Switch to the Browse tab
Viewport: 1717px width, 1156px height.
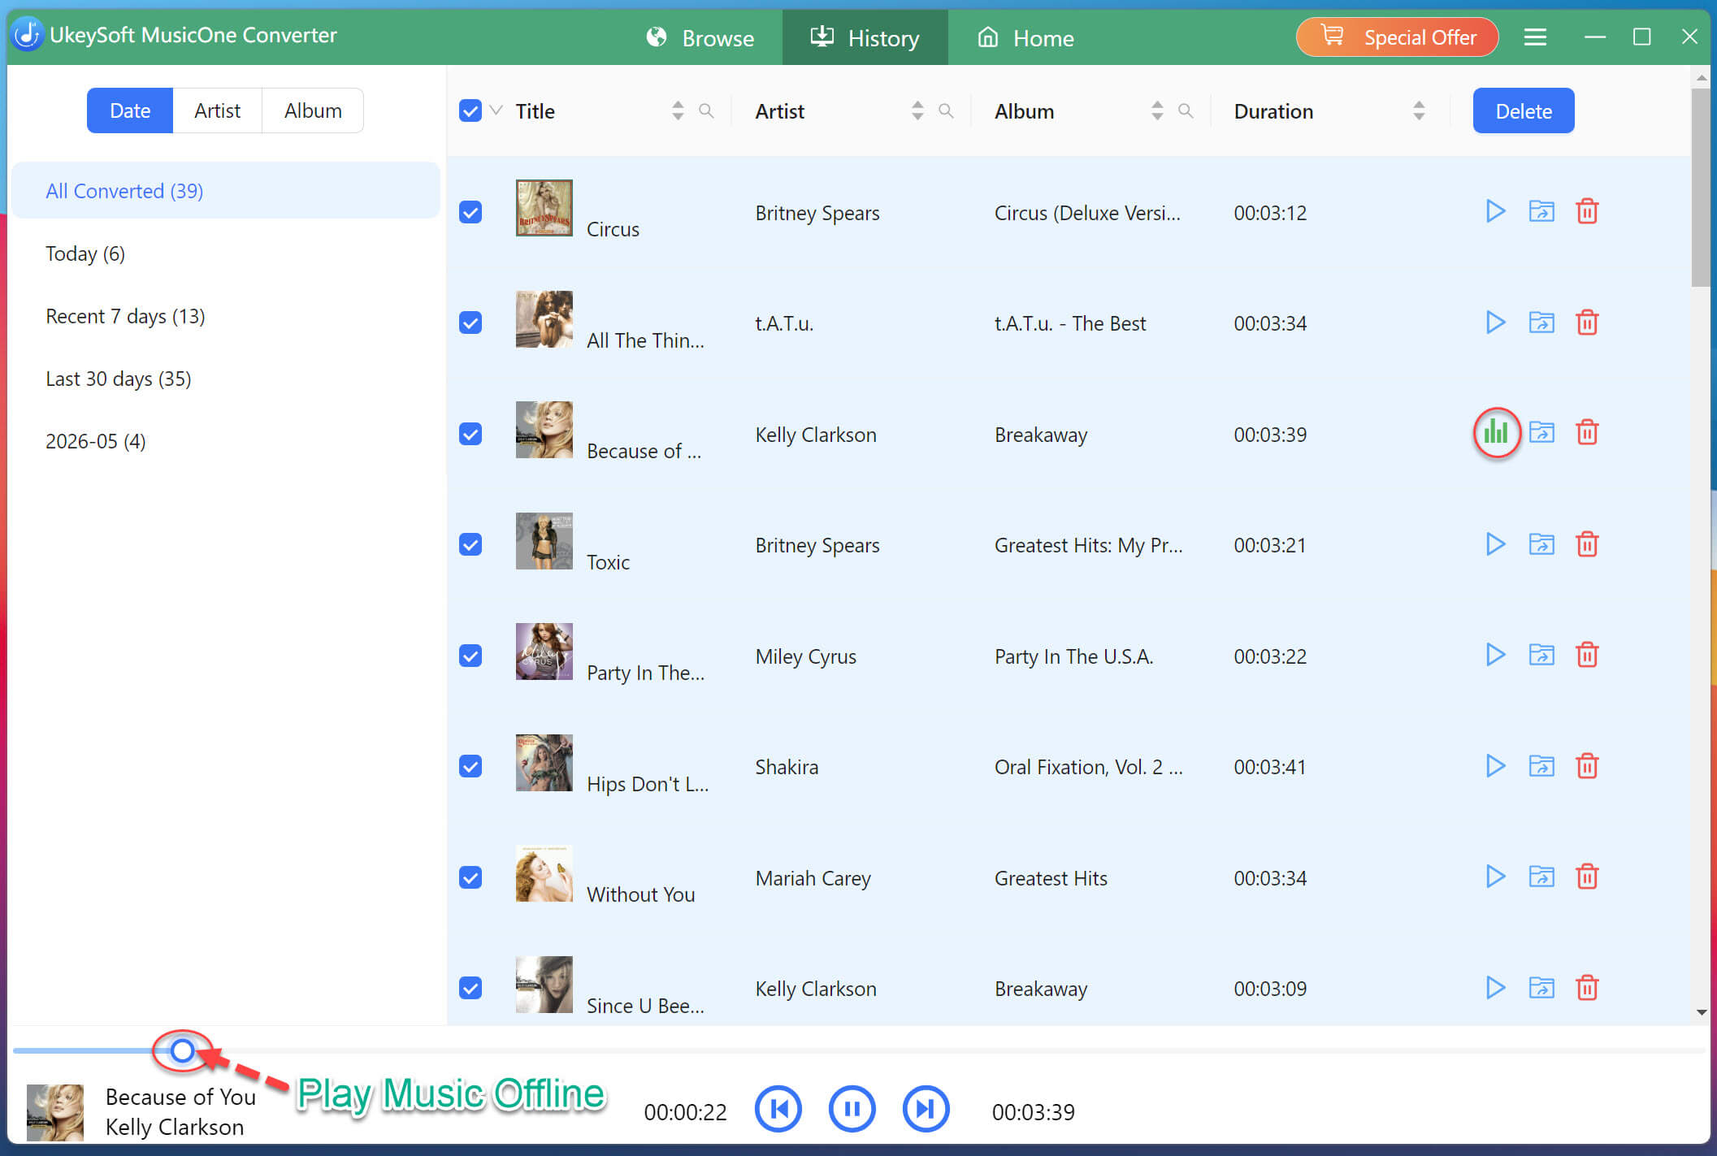[x=700, y=37]
